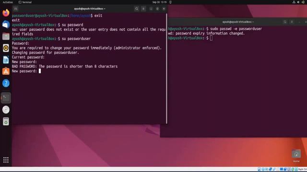Screen dimensions: 307x172
Task: Select the Terminal icon in dock
Action: 6,97
